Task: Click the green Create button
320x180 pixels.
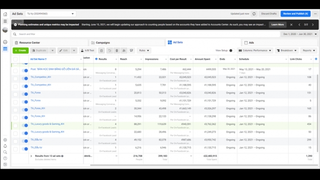Action: pos(21,51)
